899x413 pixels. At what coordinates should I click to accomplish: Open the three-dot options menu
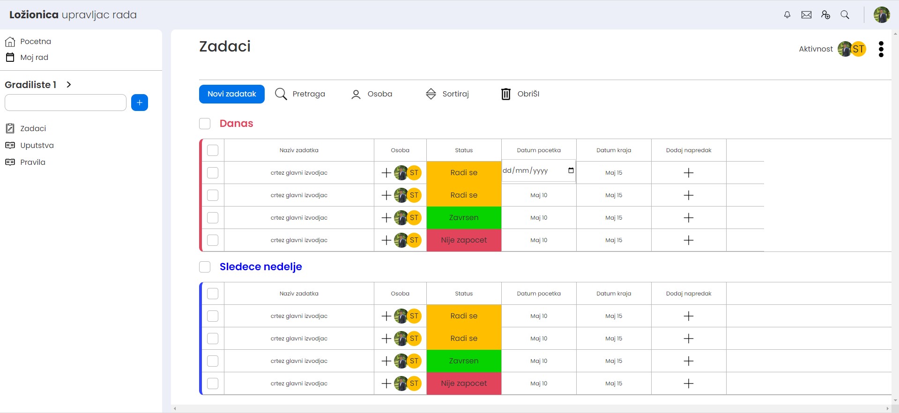point(881,49)
